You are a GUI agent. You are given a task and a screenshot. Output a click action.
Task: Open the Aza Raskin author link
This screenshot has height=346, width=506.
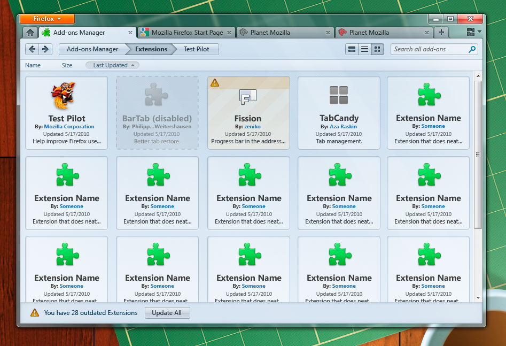pos(343,127)
